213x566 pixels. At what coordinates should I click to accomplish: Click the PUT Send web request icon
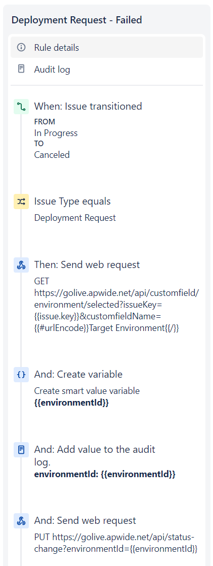tap(21, 521)
